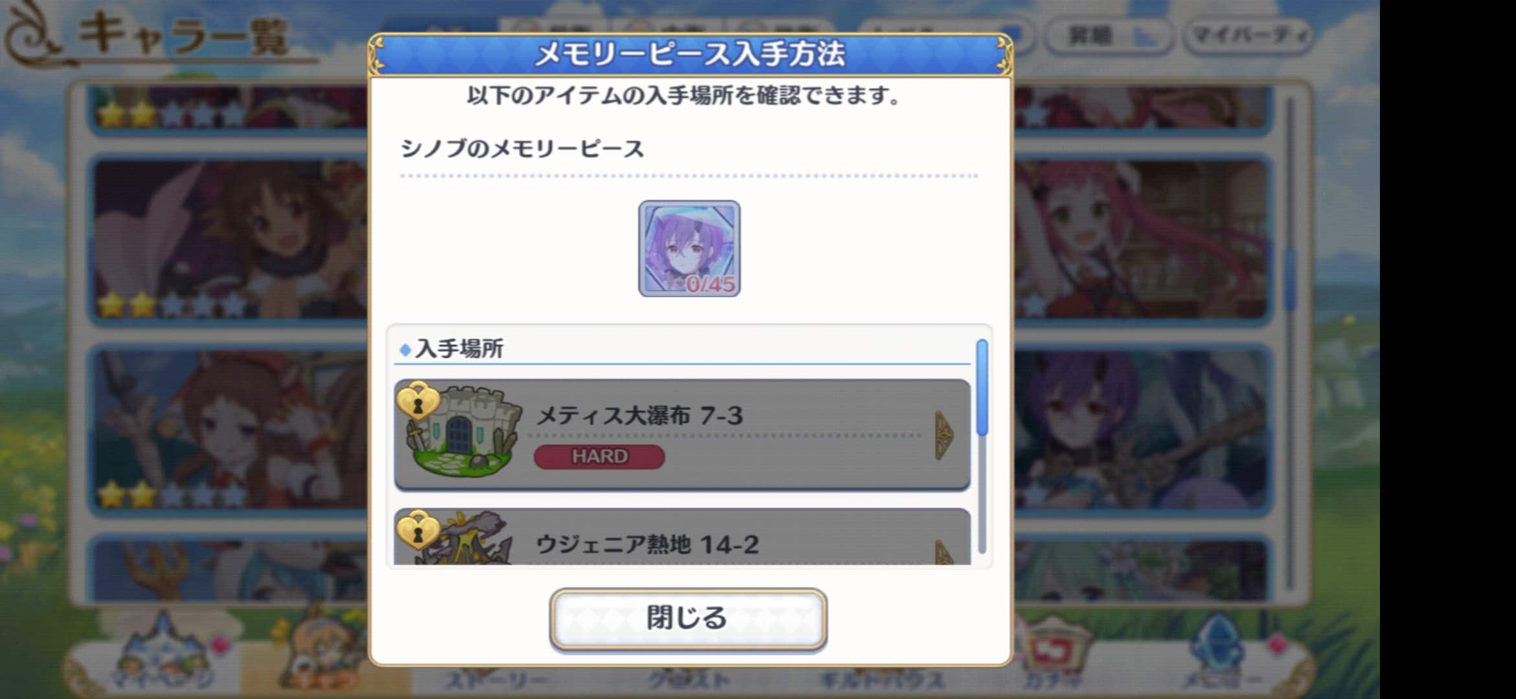Viewport: 1516px width, 699px height.
Task: Toggle the sort order button at top right
Action: click(x=1108, y=35)
